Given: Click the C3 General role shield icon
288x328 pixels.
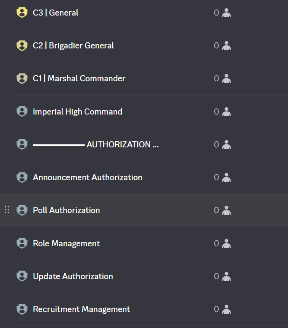Looking at the screenshot, I should tap(22, 13).
